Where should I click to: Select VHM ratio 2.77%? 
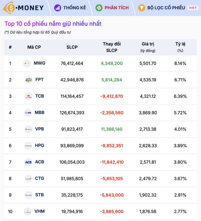181,212
